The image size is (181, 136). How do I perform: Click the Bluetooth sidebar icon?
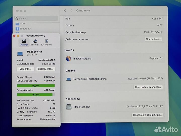point(17,28)
